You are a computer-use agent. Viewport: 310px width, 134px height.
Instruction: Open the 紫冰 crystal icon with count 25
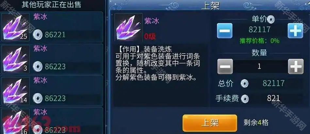[x=15, y=27]
